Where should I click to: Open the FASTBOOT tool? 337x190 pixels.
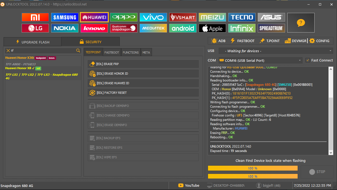242,41
